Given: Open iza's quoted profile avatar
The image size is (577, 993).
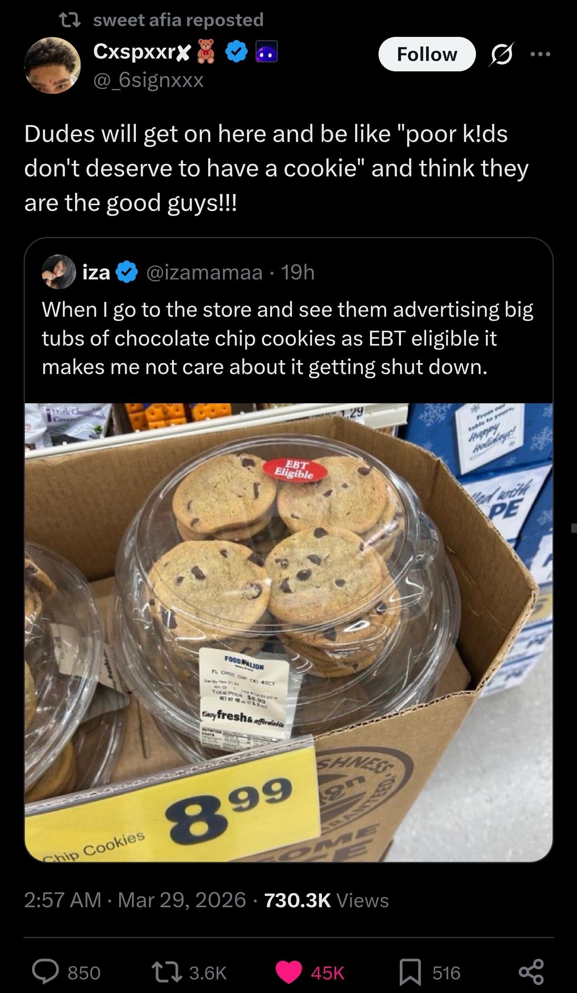Looking at the screenshot, I should coord(59,272).
